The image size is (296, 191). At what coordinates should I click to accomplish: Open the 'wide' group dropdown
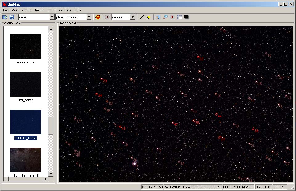coord(52,17)
